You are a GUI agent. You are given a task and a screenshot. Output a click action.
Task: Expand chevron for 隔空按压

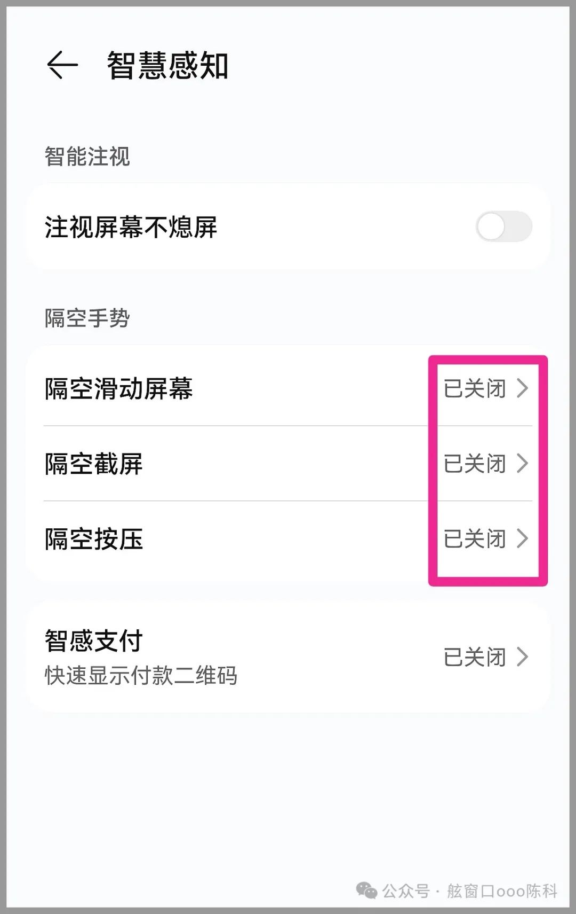coord(523,538)
